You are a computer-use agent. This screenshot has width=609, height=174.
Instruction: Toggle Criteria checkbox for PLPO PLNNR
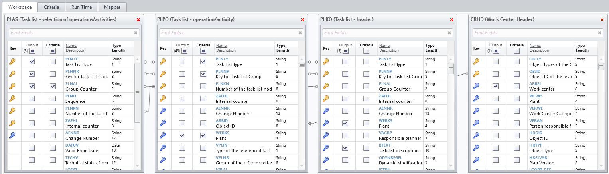point(203,74)
